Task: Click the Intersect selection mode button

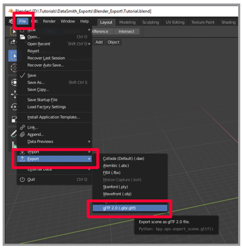Action: [126, 31]
